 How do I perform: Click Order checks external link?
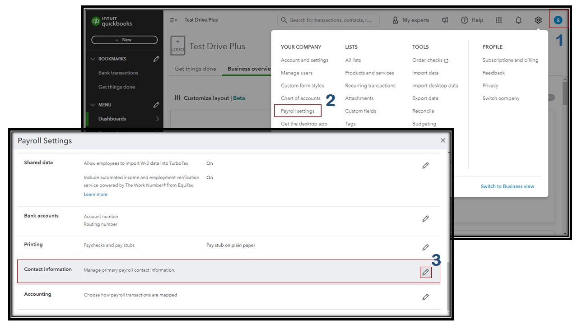click(x=430, y=60)
